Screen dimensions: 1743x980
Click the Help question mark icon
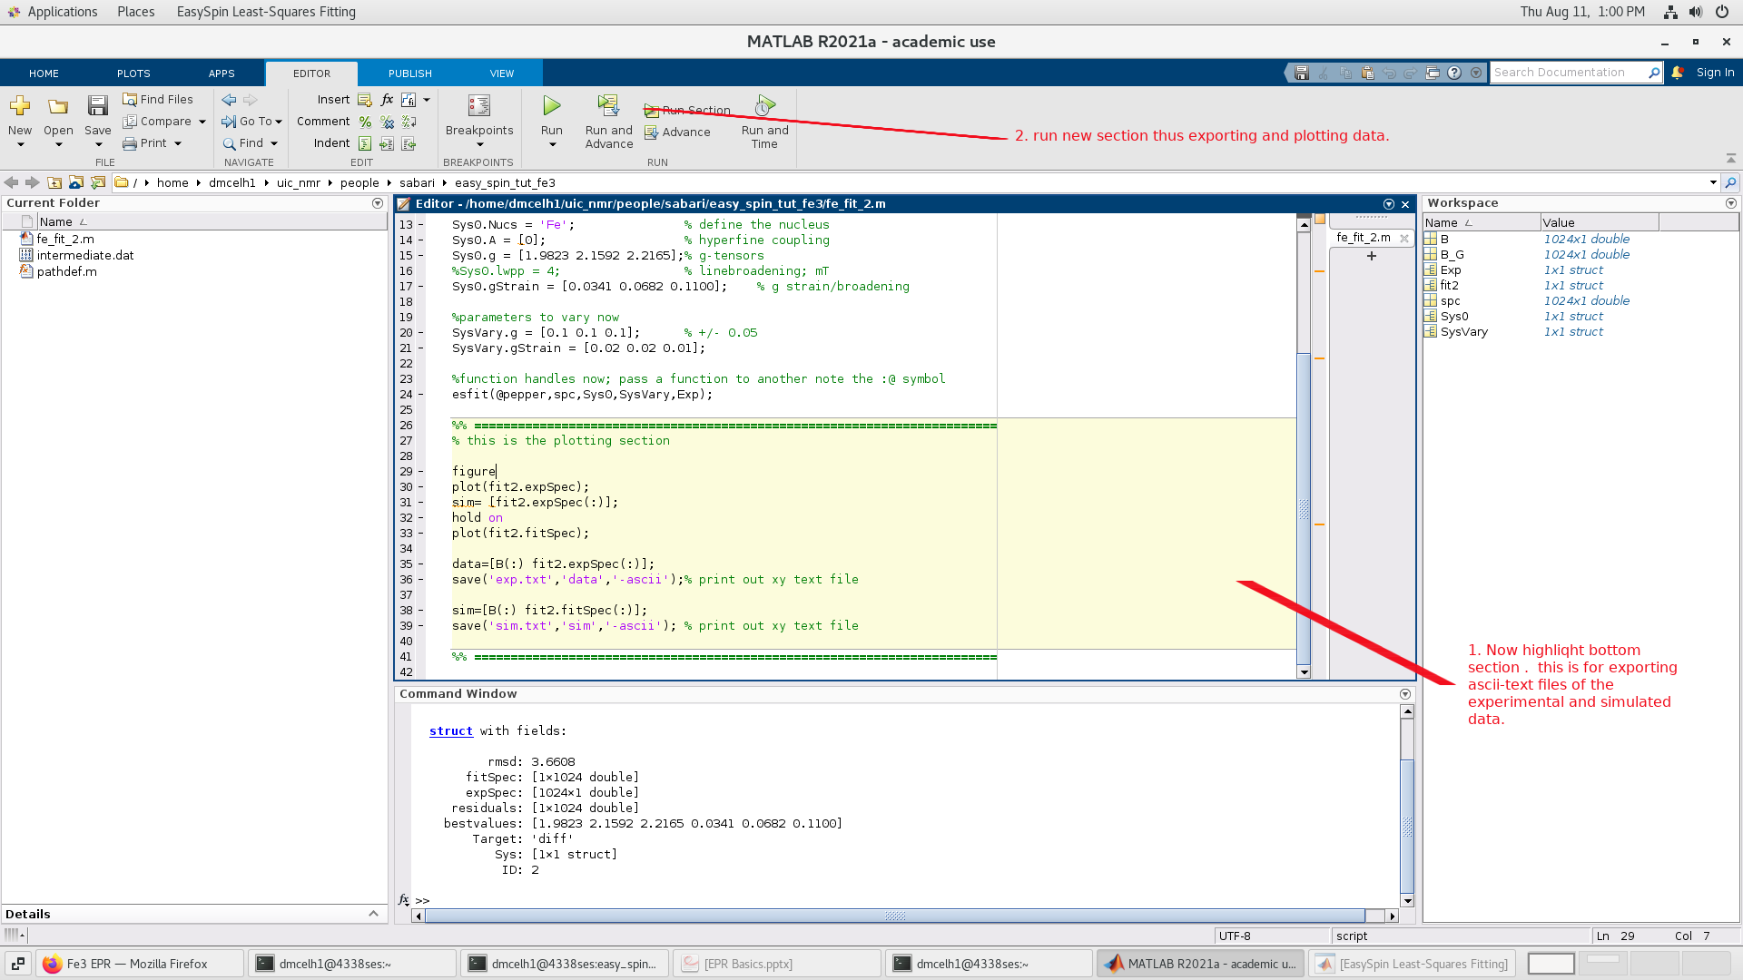pos(1454,73)
